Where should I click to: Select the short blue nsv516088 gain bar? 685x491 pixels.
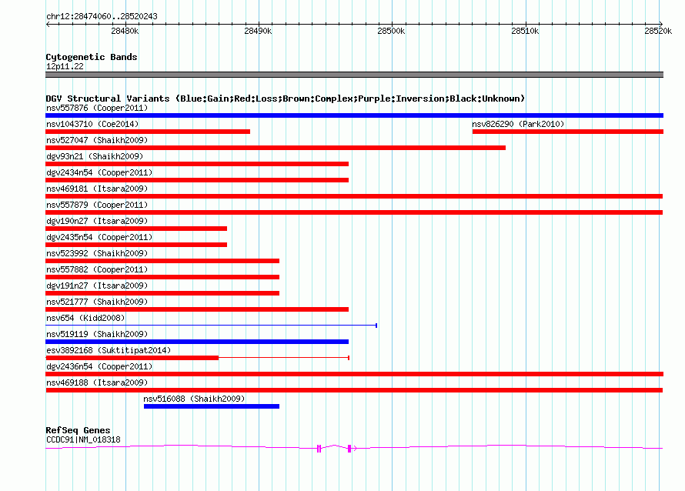(212, 406)
